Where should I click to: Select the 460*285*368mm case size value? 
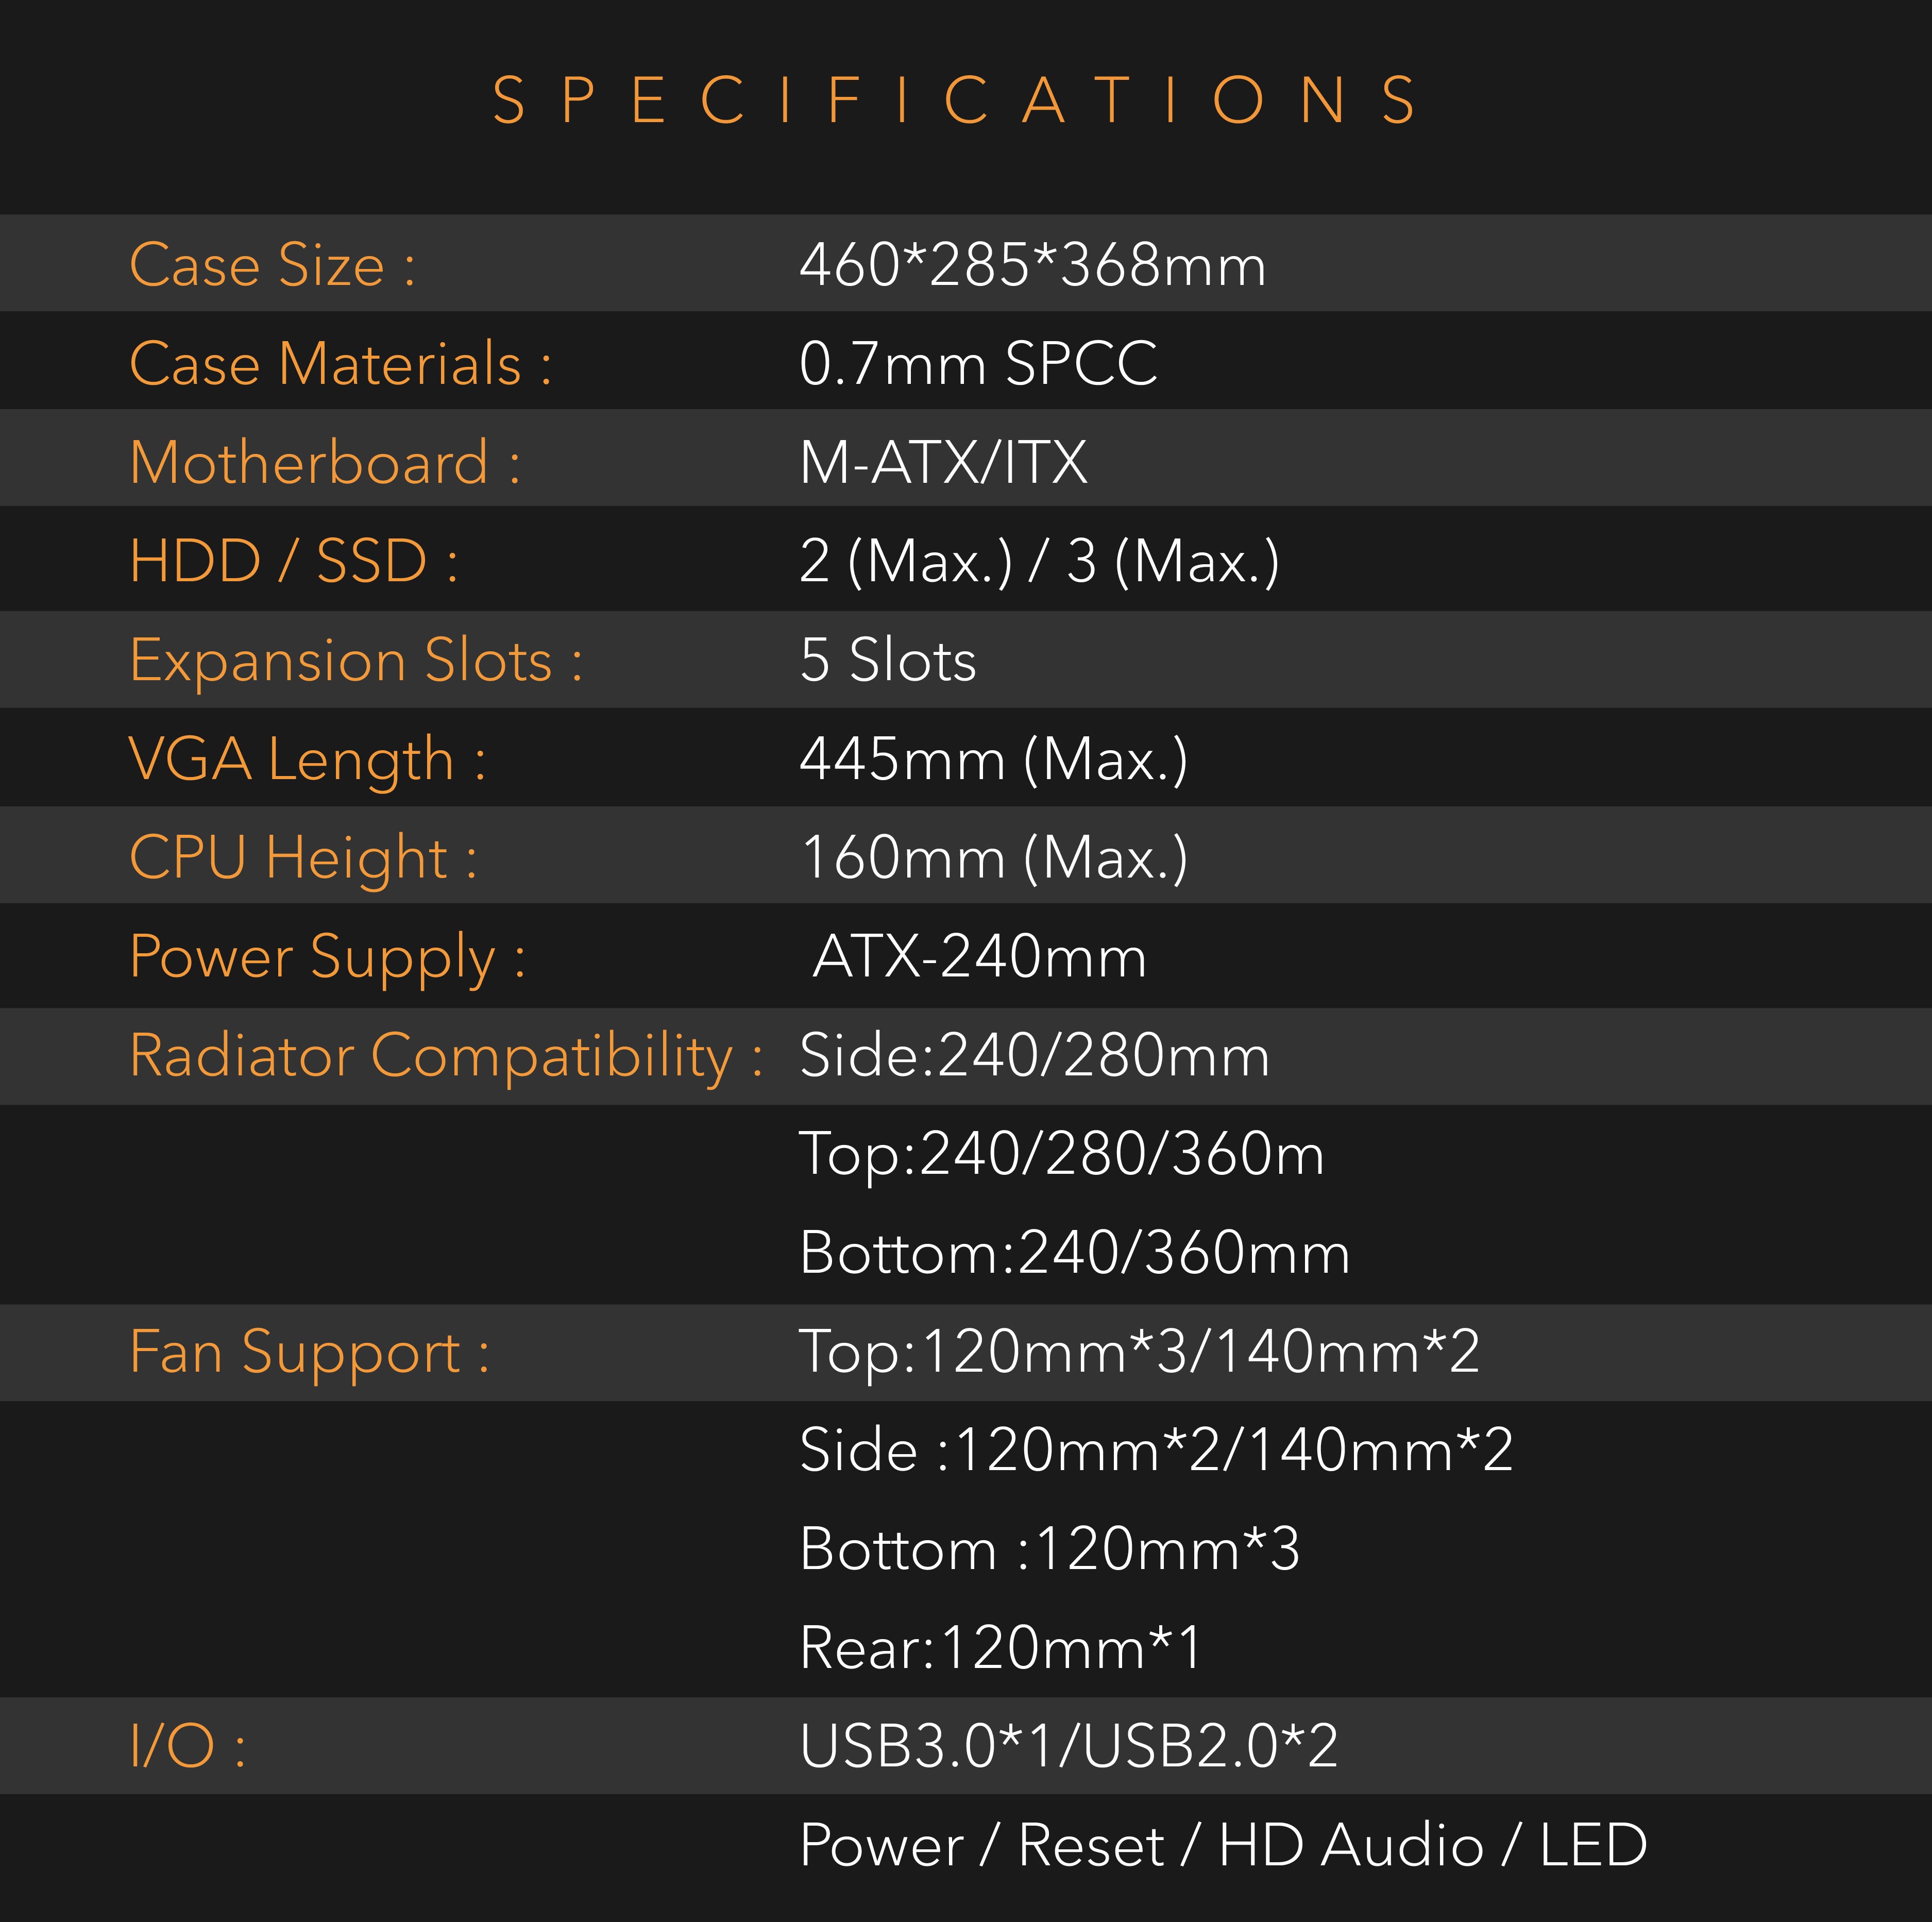coord(1033,265)
